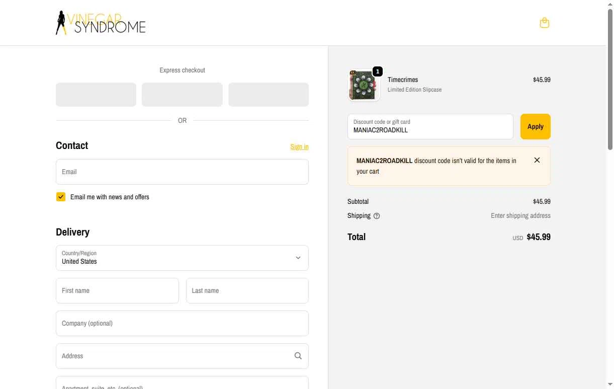Click the Vinegar Syndrome logo

click(x=101, y=23)
